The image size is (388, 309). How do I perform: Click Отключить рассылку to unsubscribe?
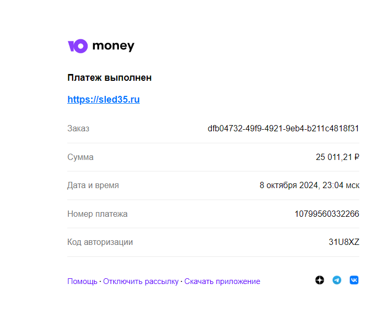coord(140,281)
